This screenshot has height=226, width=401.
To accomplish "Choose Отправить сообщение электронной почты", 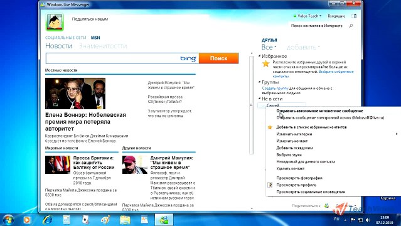I will 330,118.
